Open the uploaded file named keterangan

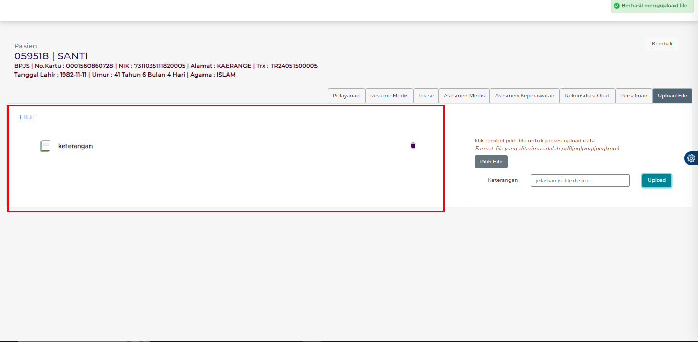[x=76, y=146]
